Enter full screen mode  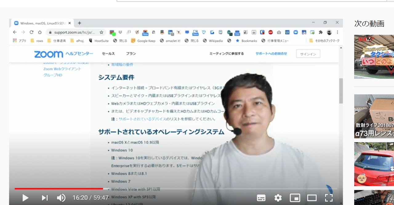point(329,198)
